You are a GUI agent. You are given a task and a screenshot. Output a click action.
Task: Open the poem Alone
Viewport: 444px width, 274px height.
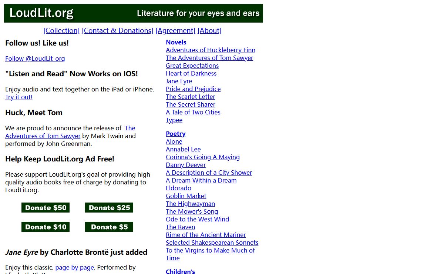coord(174,141)
